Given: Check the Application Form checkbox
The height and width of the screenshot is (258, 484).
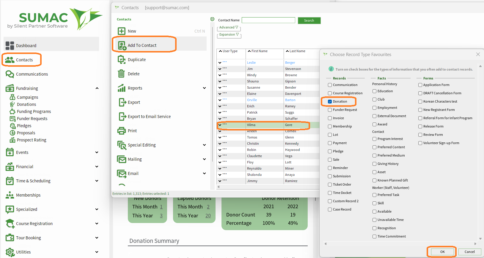Looking at the screenshot, I should click(420, 85).
